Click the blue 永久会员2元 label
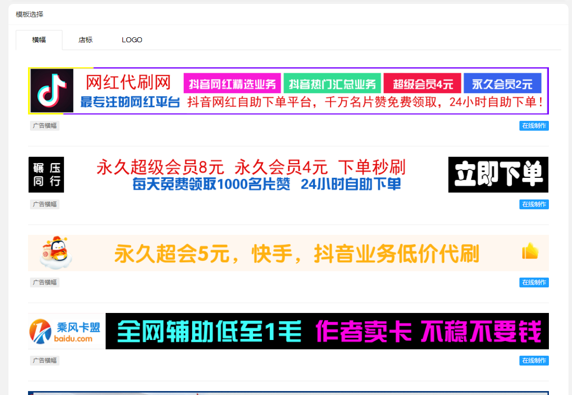 point(502,84)
